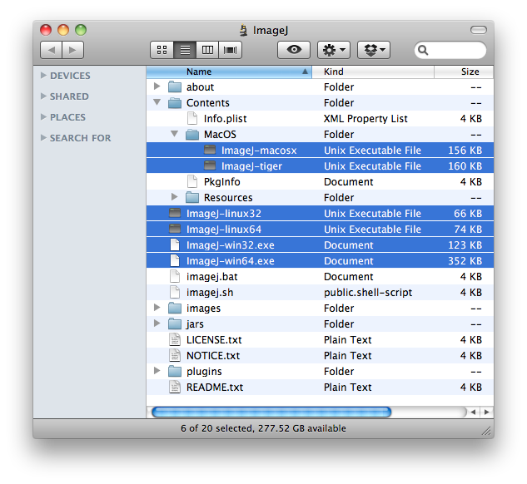Switch to list view
The width and height of the screenshot is (527, 484).
coord(185,50)
